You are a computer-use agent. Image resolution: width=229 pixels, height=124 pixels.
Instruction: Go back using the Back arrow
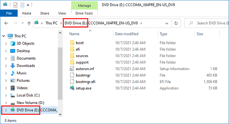pos(6,23)
